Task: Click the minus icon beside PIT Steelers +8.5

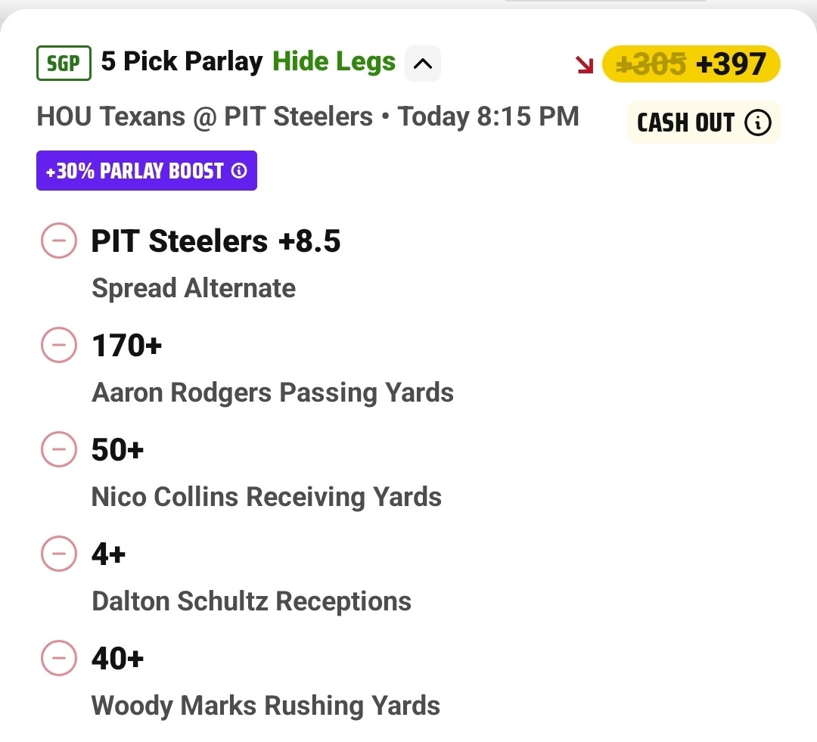Action: [58, 242]
